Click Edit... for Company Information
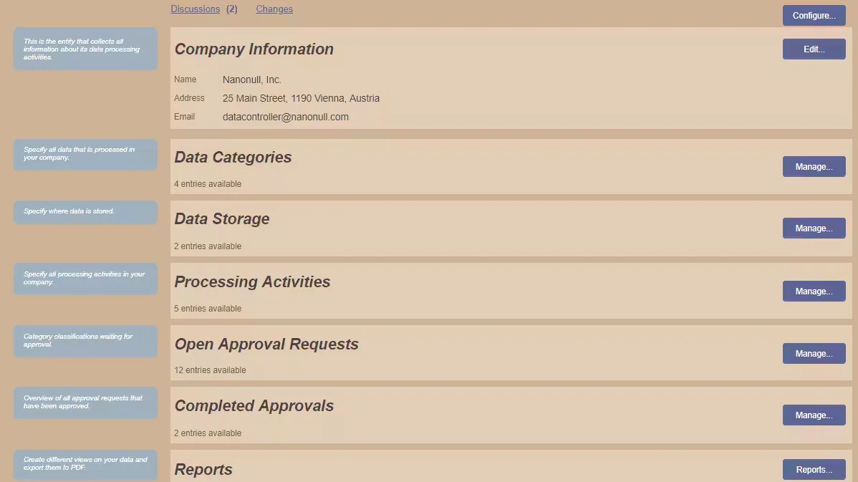858x482 pixels. pos(814,49)
